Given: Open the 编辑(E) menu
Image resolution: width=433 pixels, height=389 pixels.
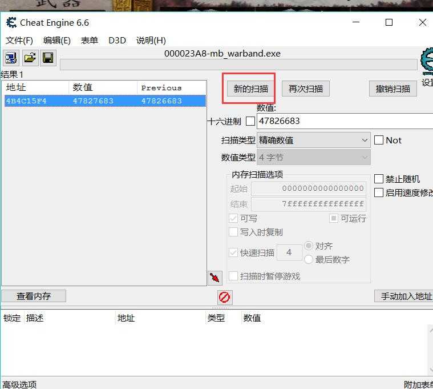Looking at the screenshot, I should 57,41.
